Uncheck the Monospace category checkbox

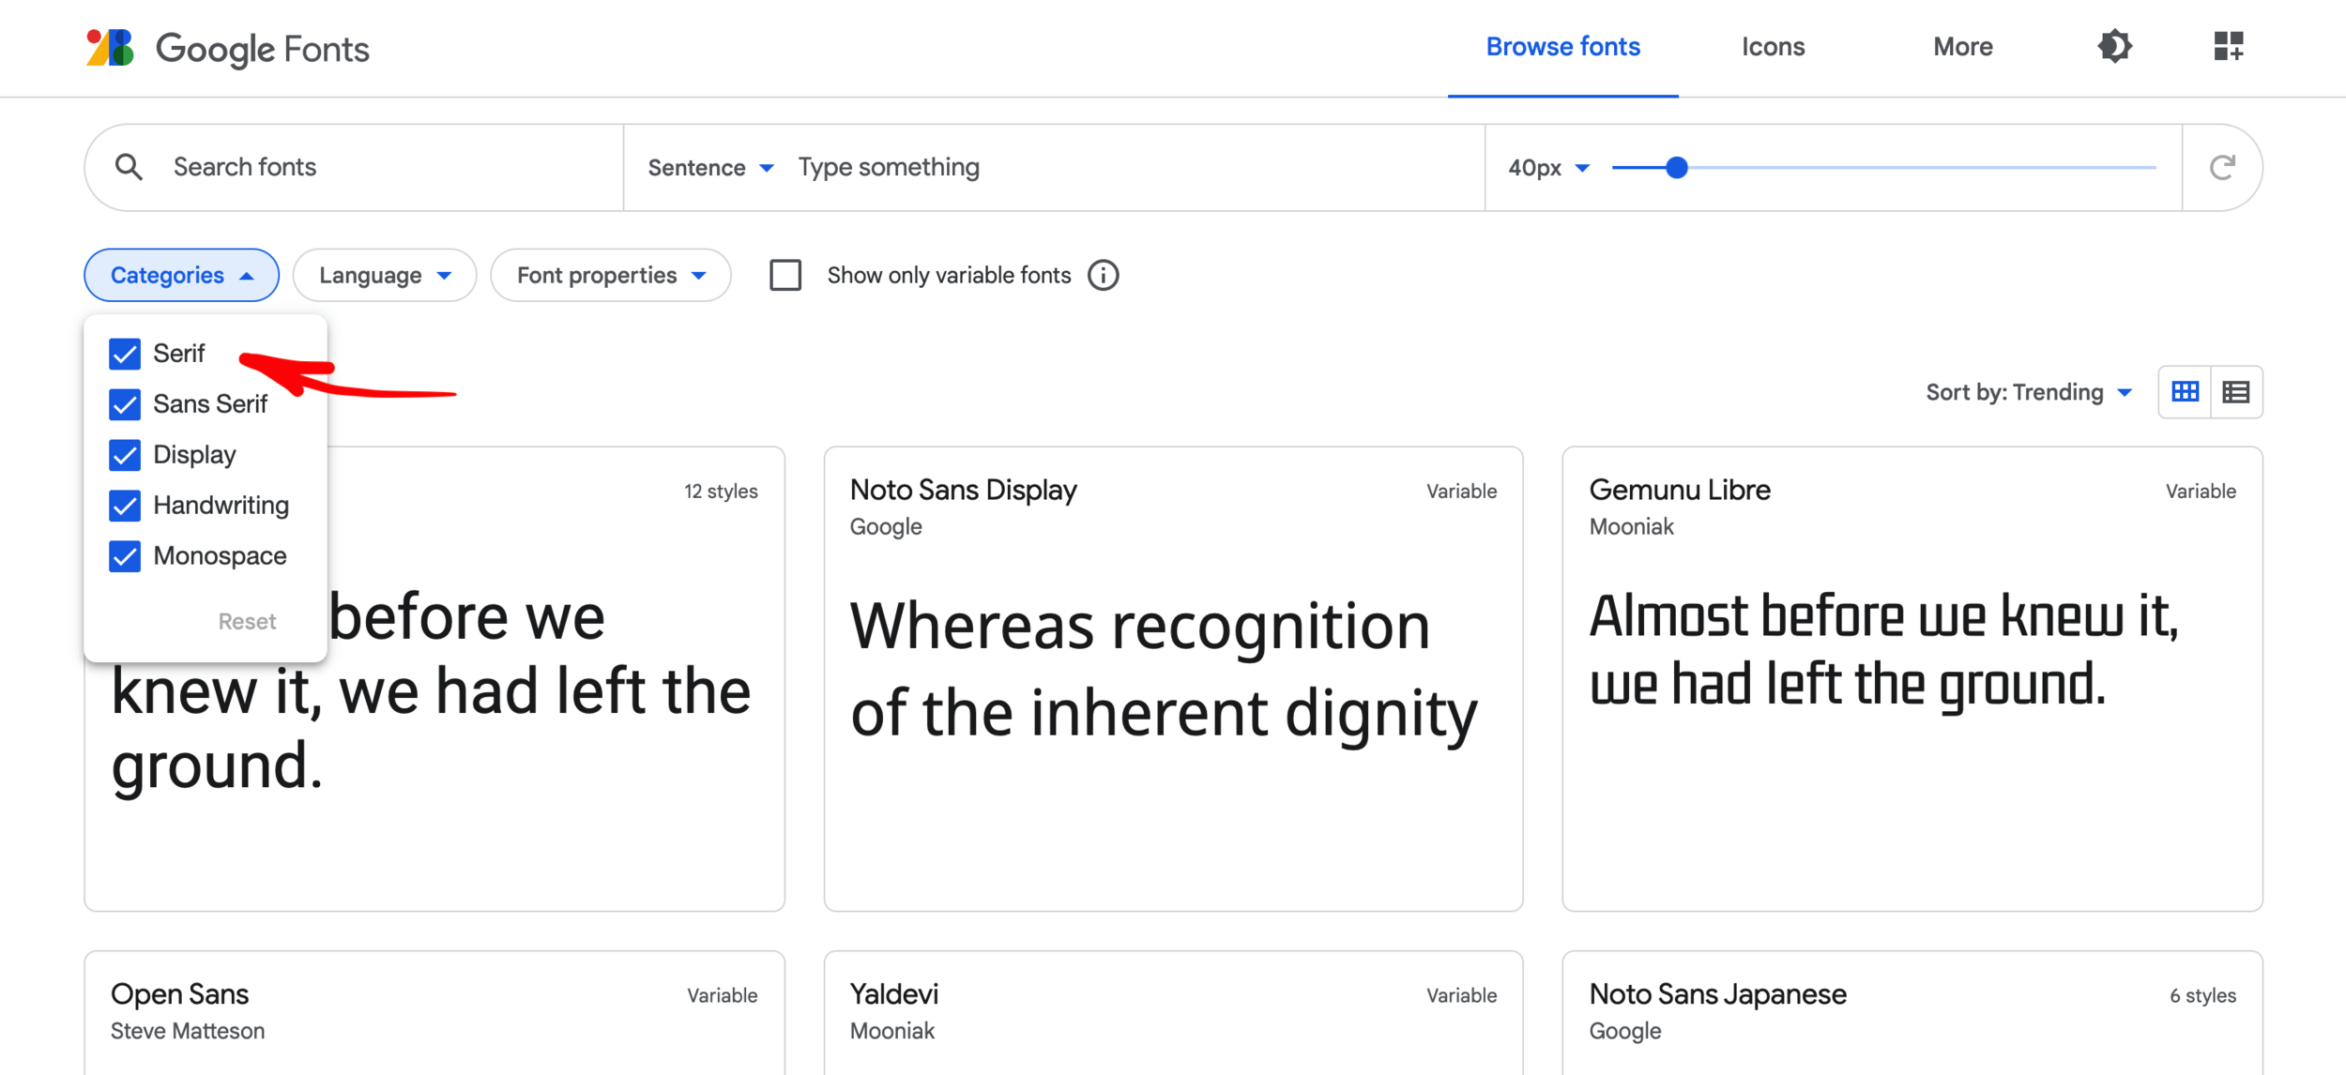click(x=125, y=556)
